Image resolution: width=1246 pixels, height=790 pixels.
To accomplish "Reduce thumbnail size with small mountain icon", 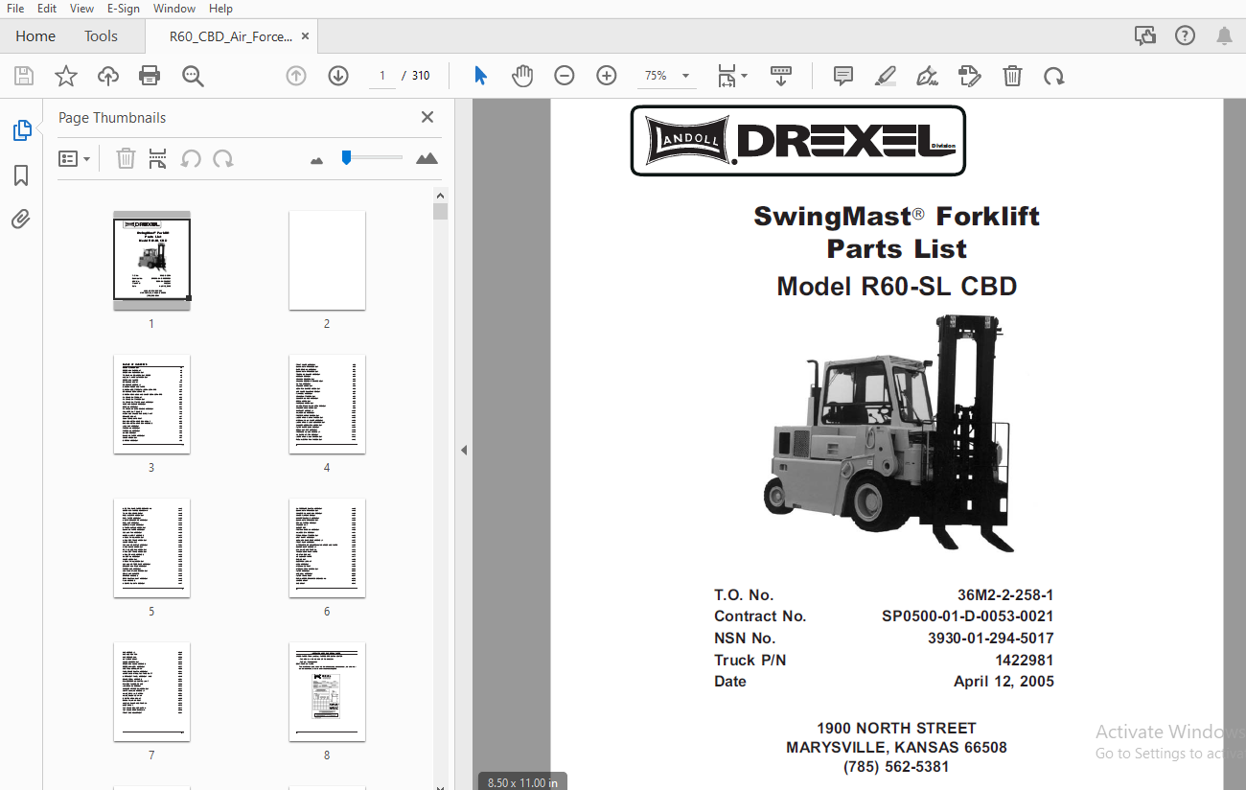I will pyautogui.click(x=317, y=160).
